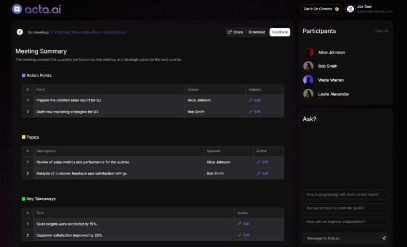Select the meeting ID breadcrumb link
This screenshot has height=247, width=407.
tap(90, 32)
